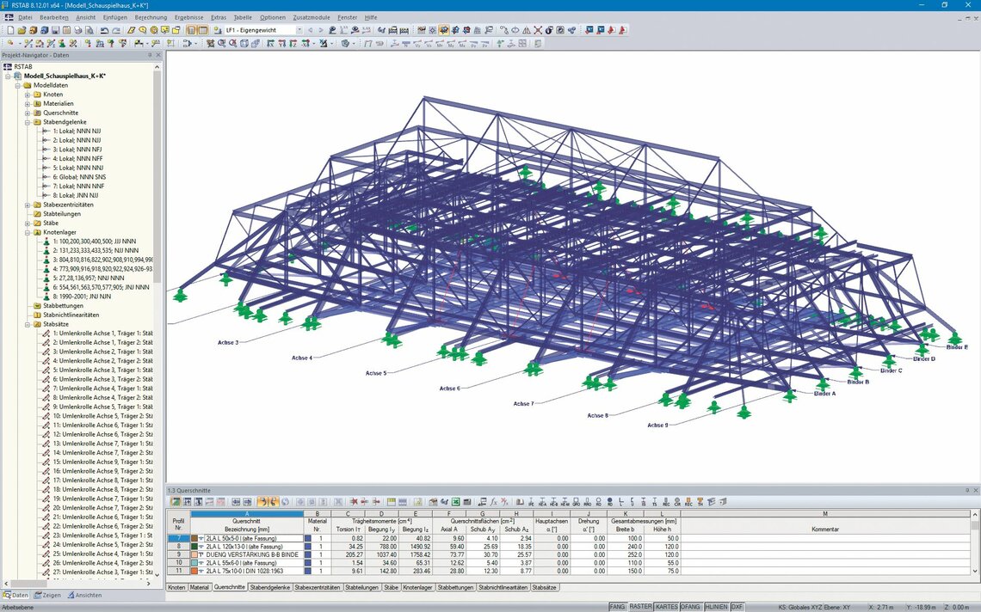Click the mirror triangle icon in top toolbar

526,30
